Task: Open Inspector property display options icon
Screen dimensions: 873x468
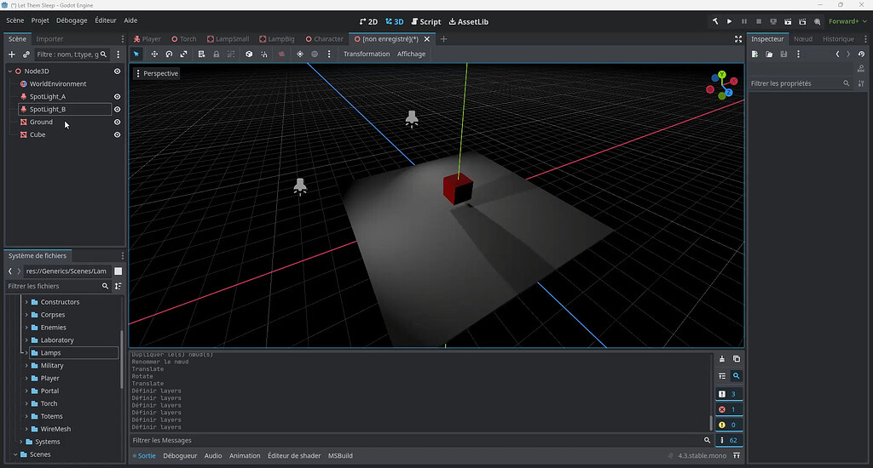Action: 861,83
